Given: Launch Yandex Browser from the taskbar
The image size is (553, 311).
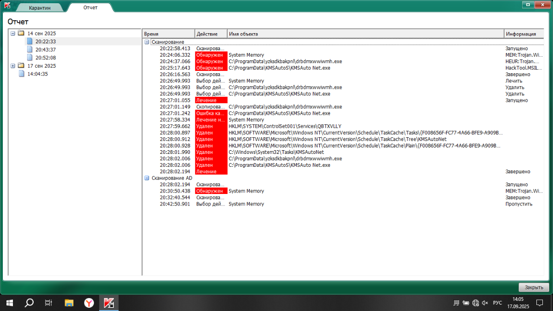Looking at the screenshot, I should point(89,303).
